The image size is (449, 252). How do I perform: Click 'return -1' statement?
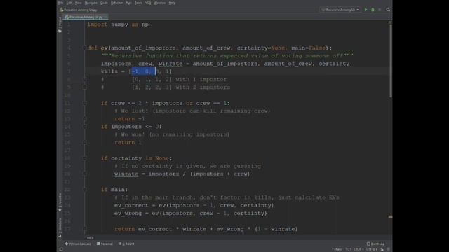coord(130,119)
